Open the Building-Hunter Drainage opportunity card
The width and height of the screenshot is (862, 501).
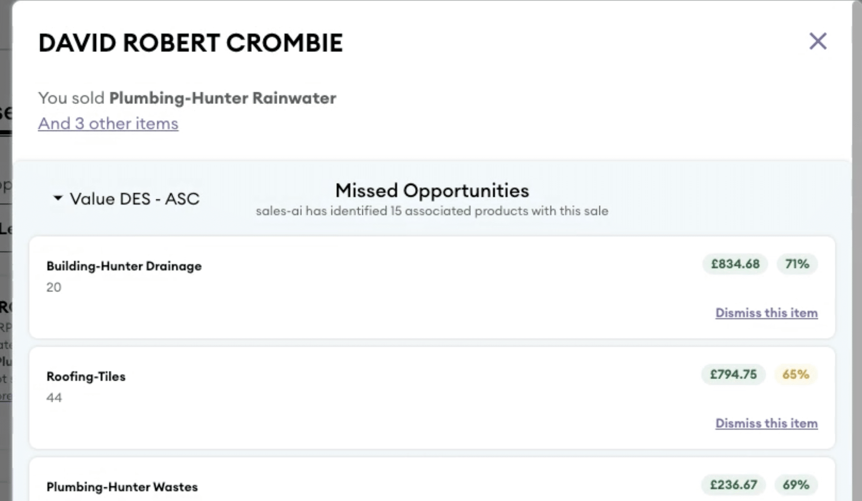coord(432,287)
